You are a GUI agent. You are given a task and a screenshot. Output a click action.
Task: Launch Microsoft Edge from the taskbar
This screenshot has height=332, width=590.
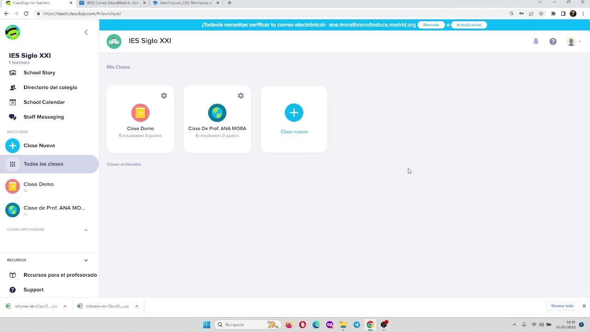(316, 325)
